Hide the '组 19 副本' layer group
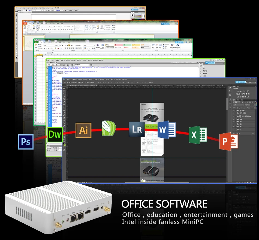 (234, 111)
